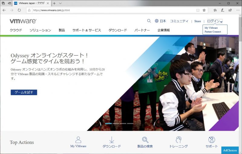Open the コミュニティ link
The width and height of the screenshot is (242, 154).
[x=179, y=21]
